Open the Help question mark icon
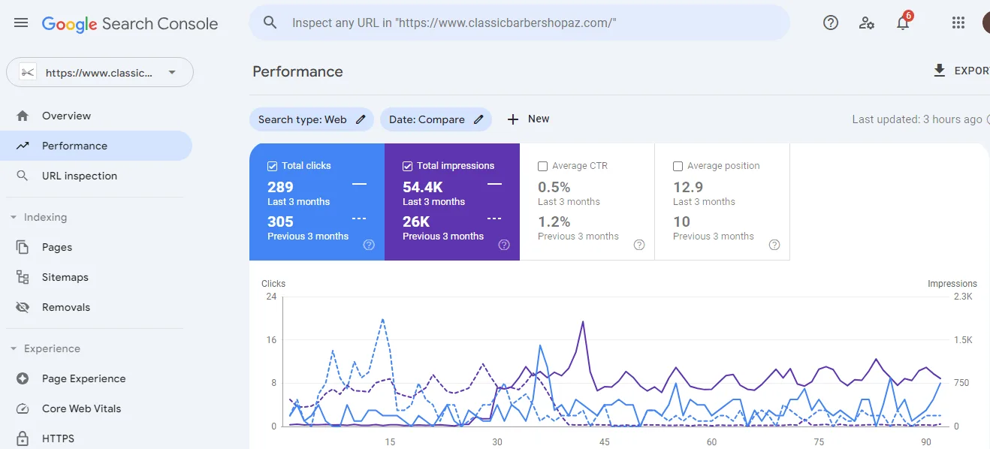This screenshot has width=990, height=449. click(831, 23)
